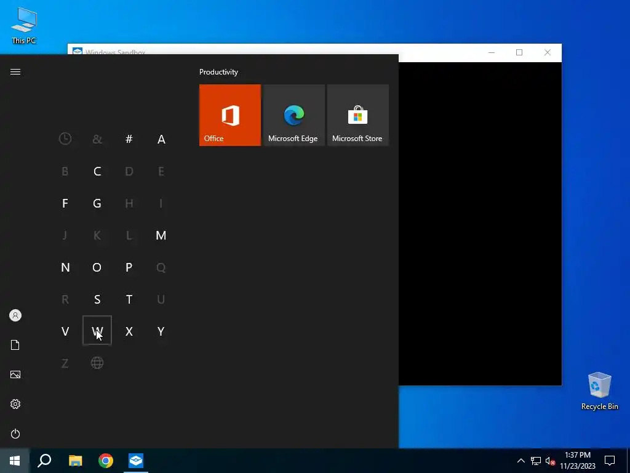Jump to letter O apps
This screenshot has height=473, width=630.
(x=97, y=267)
